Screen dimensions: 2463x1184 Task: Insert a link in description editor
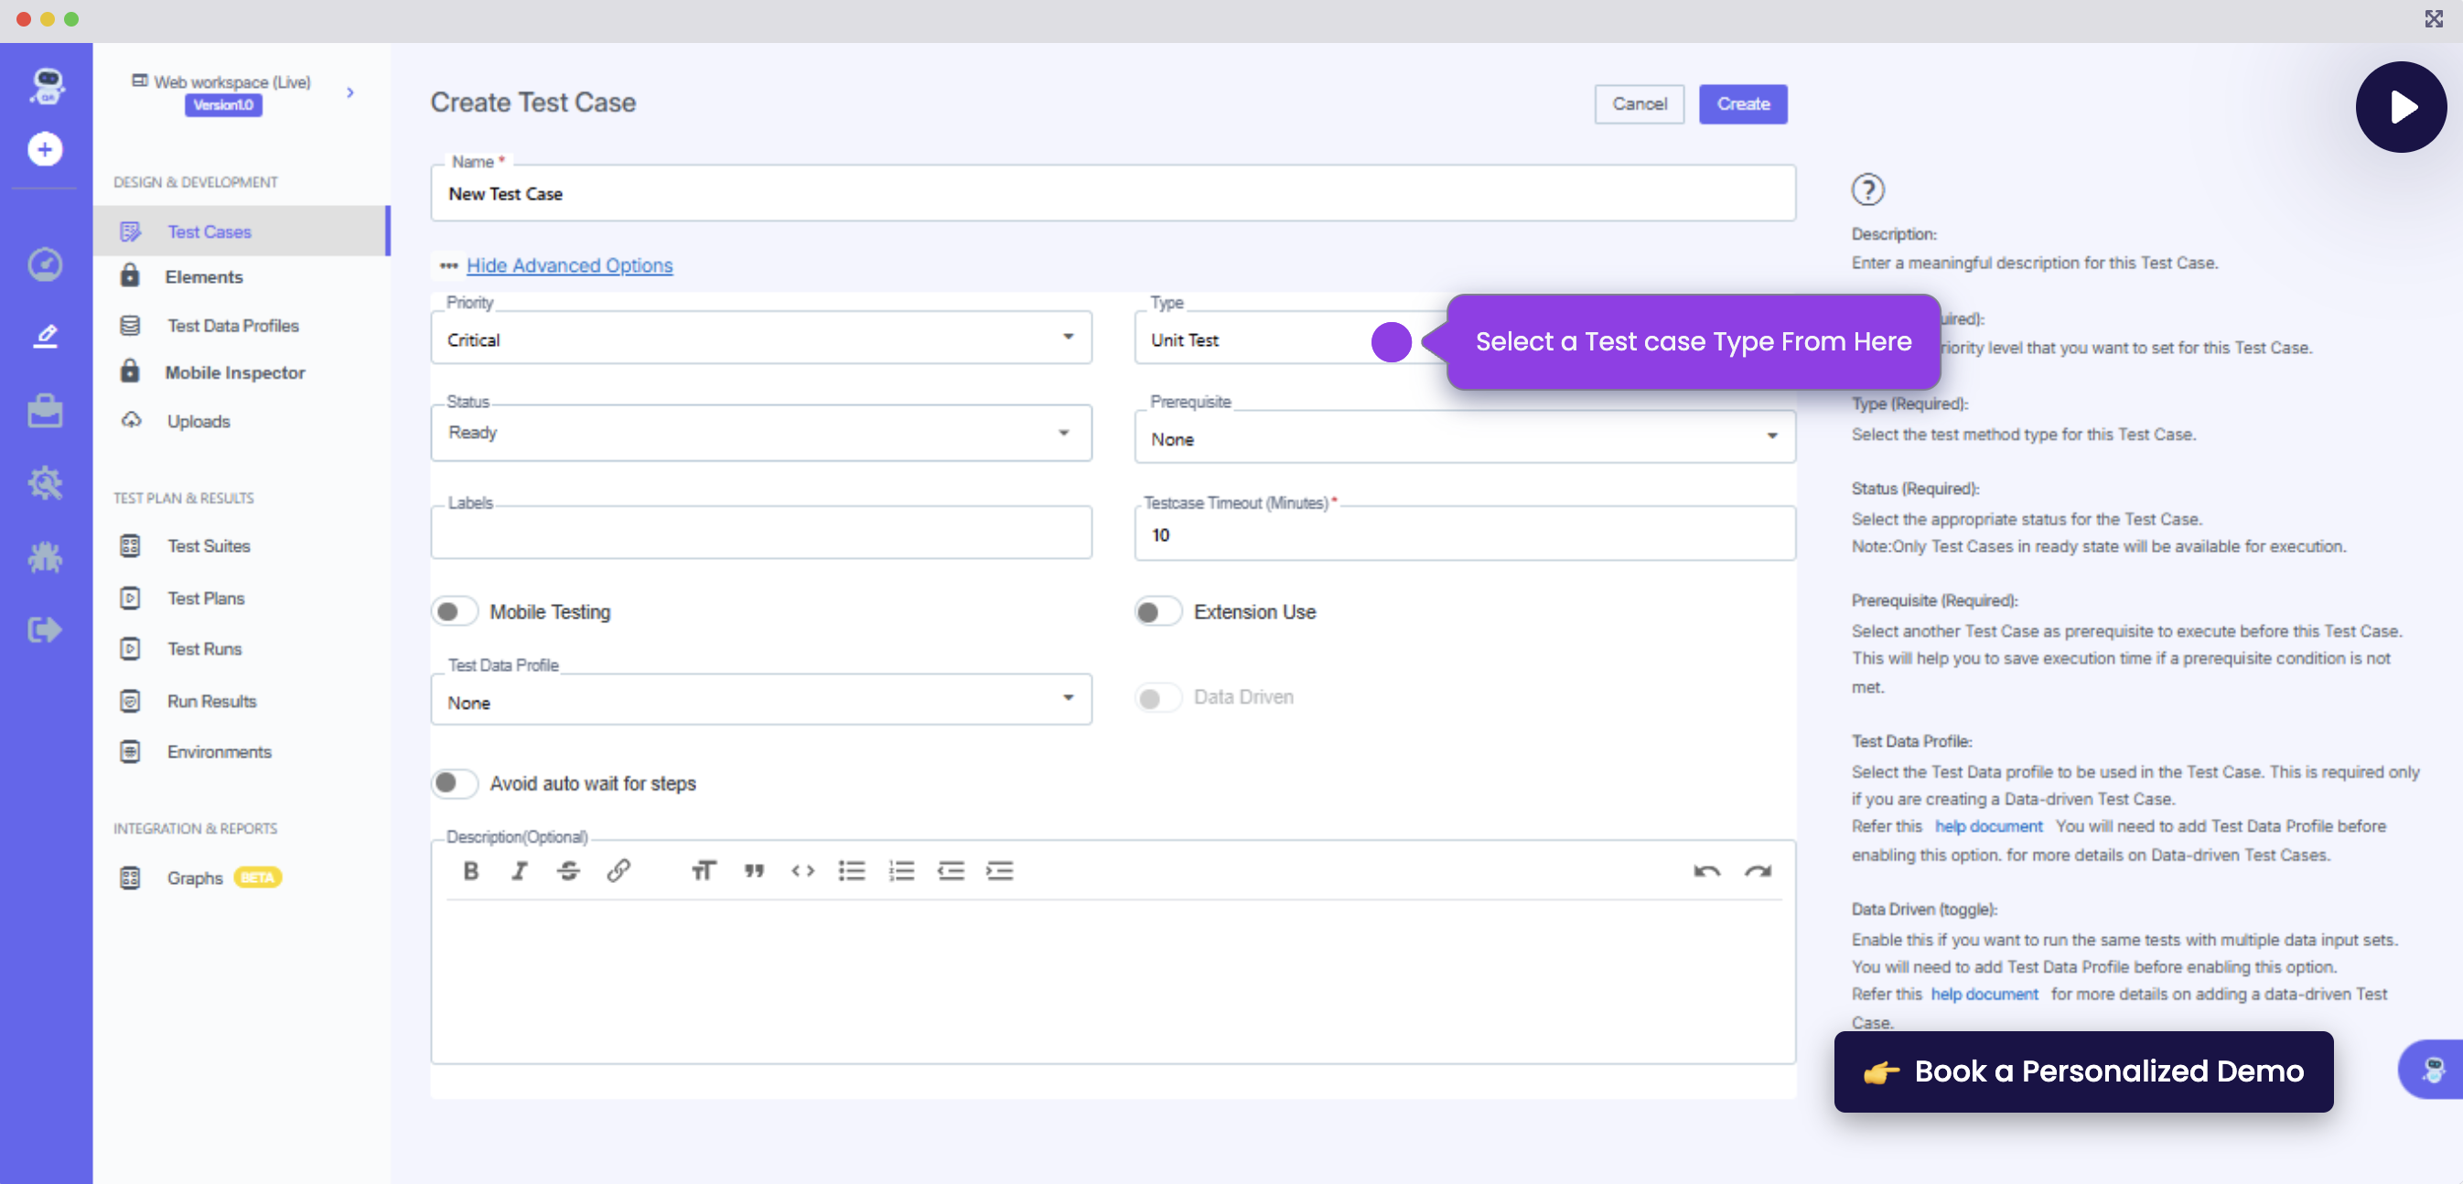(618, 870)
